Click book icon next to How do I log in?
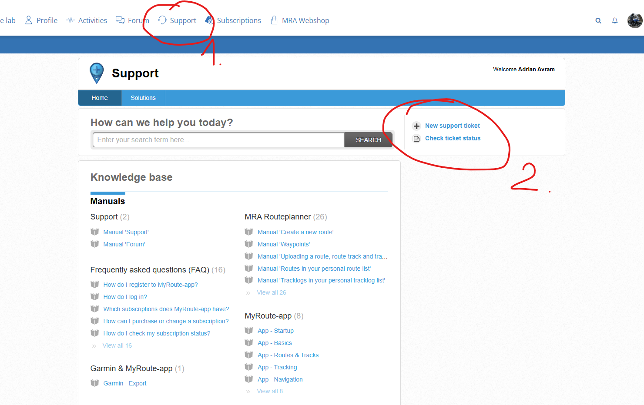Image resolution: width=644 pixels, height=405 pixels. click(94, 296)
